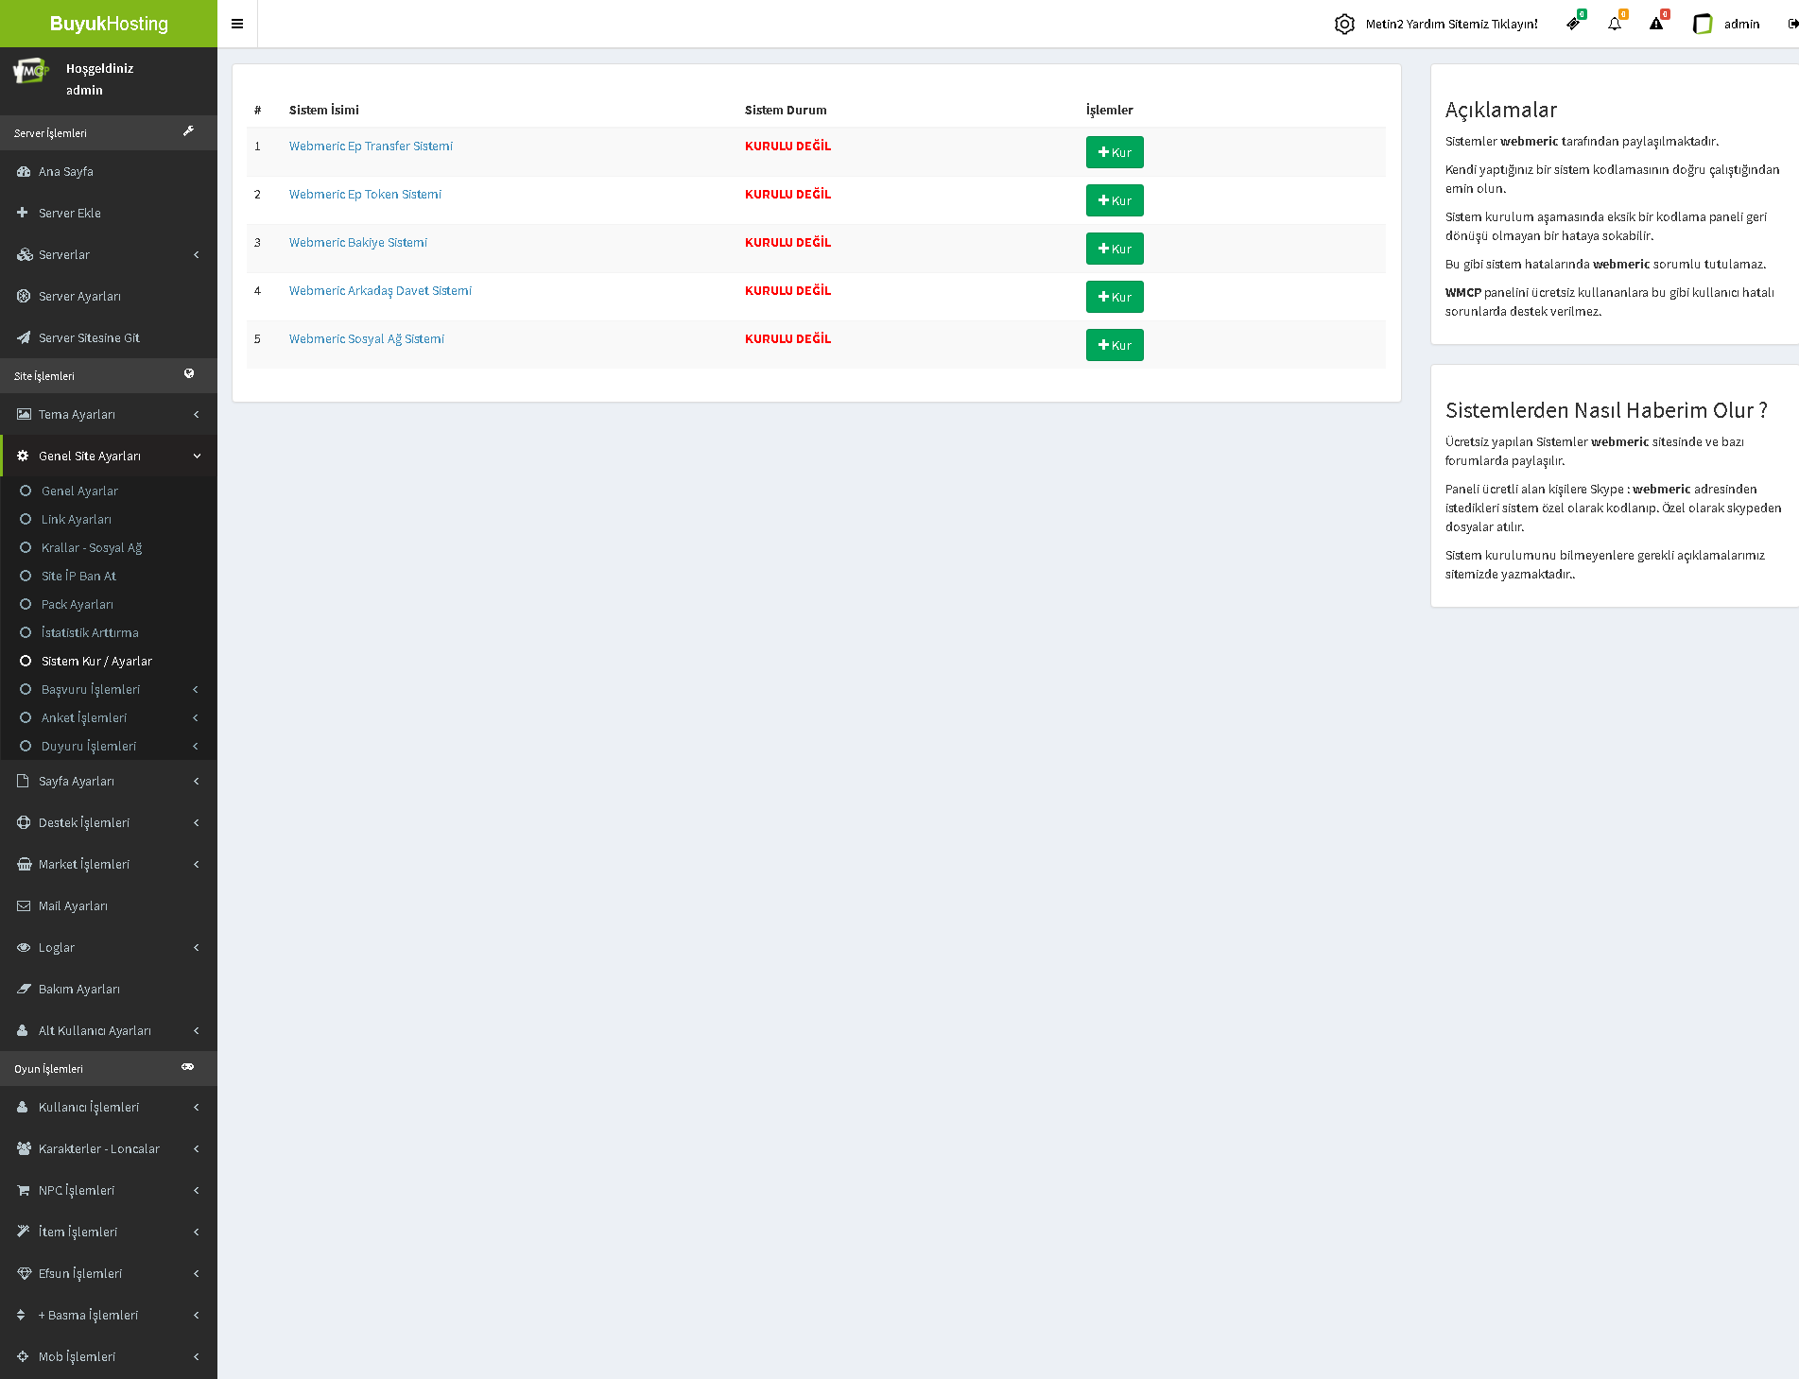The image size is (1799, 1379).
Task: Select Pack Ayarları submenu item
Action: pos(77,604)
